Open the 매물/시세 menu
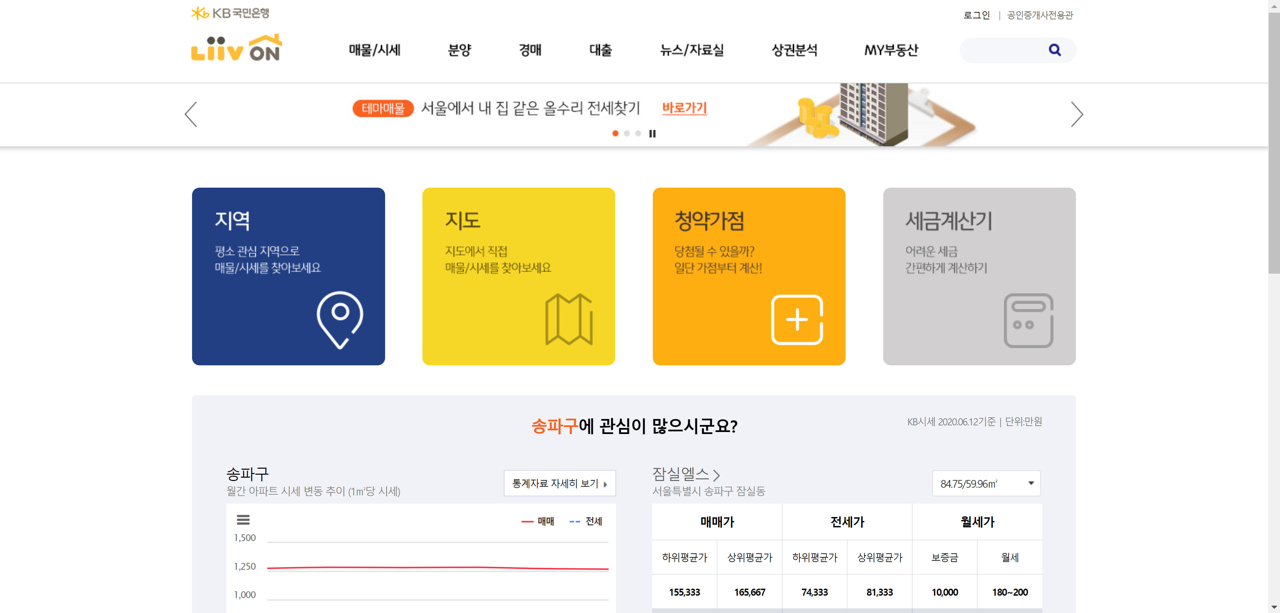 point(374,50)
